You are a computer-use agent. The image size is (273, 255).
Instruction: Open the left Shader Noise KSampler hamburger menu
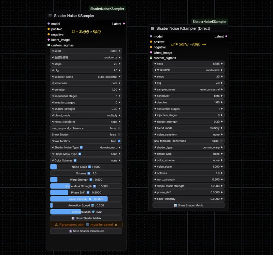point(50,16)
